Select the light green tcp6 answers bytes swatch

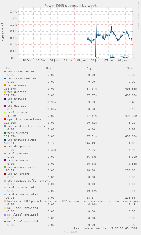click(x=5, y=188)
